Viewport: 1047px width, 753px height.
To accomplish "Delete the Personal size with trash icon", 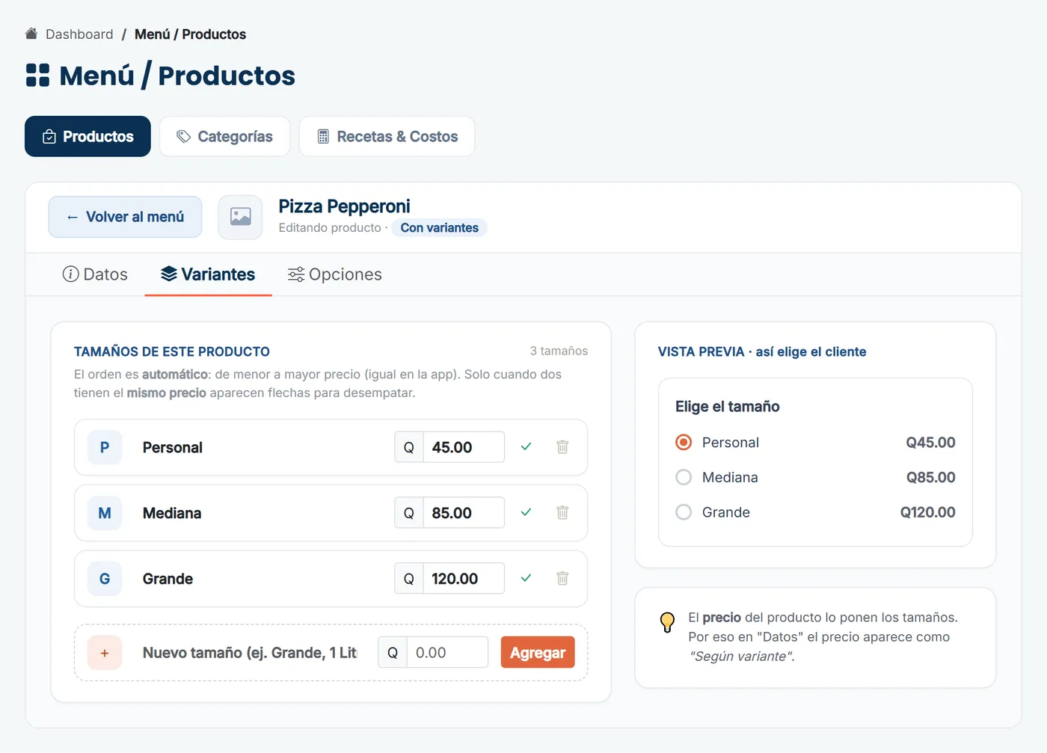I will [x=562, y=447].
